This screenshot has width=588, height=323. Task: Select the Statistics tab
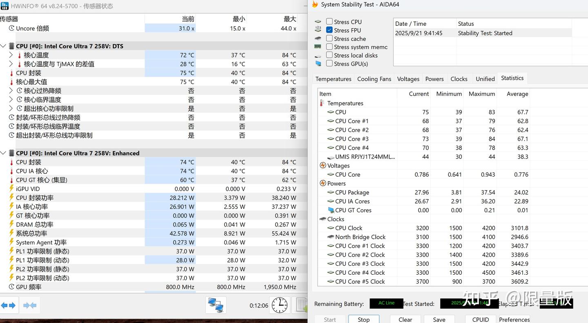512,78
